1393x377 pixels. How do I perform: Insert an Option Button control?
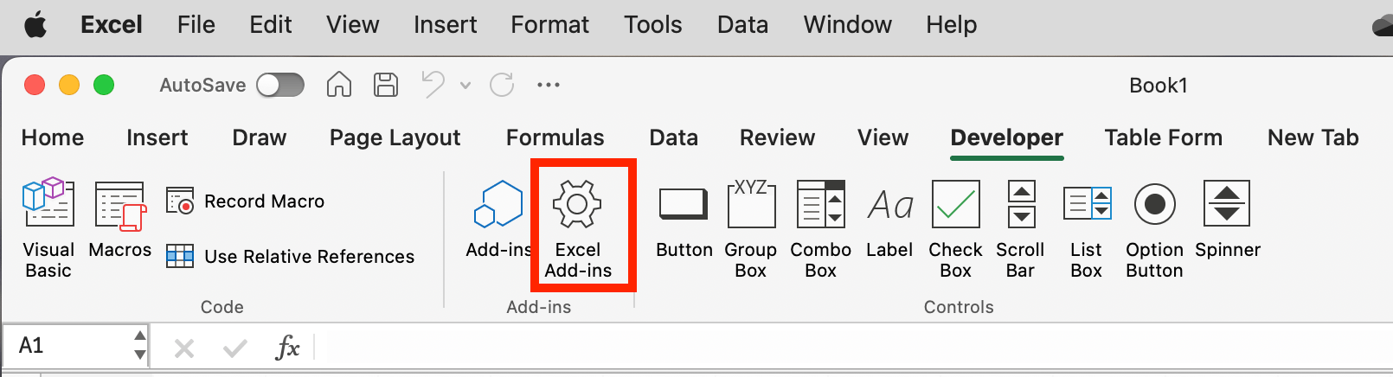(x=1154, y=229)
